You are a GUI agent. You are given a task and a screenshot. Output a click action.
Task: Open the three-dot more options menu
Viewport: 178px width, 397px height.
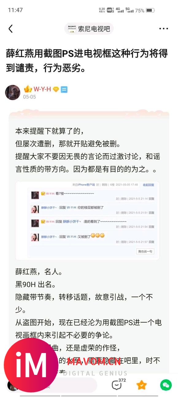(x=164, y=29)
